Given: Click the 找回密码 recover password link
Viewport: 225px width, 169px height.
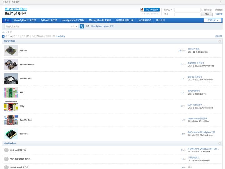Looking at the screenshot, I should (219, 10).
